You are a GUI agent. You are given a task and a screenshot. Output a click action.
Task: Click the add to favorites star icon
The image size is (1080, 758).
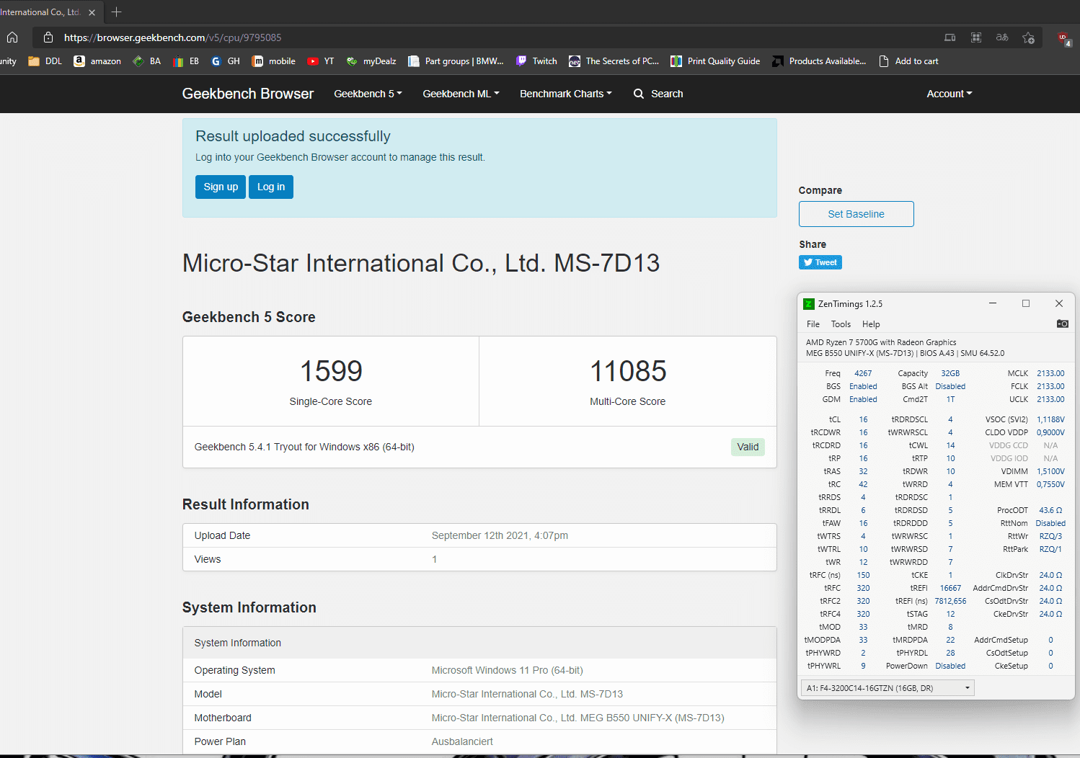click(1028, 37)
